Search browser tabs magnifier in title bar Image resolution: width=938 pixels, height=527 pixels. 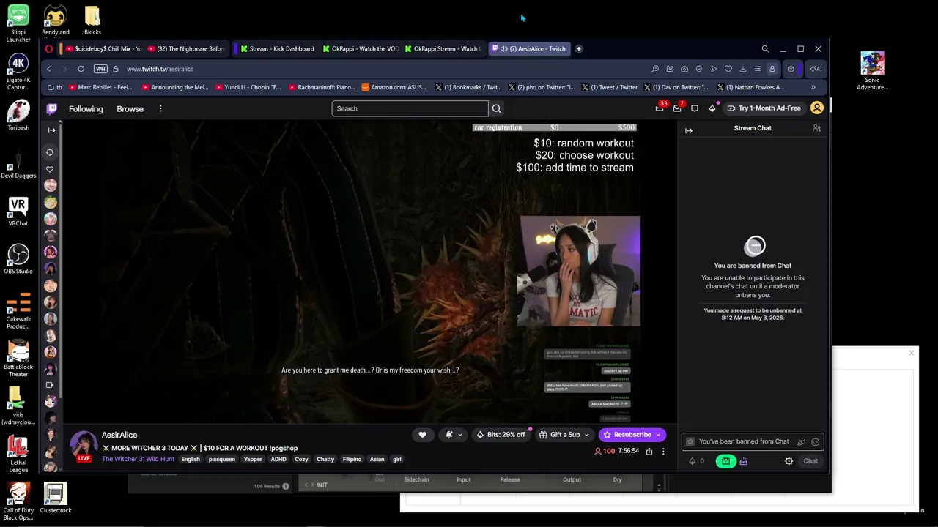765,49
